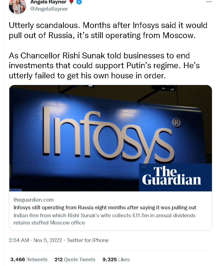Click the @AngelaRayner handle
The image size is (217, 266).
coord(49,9)
